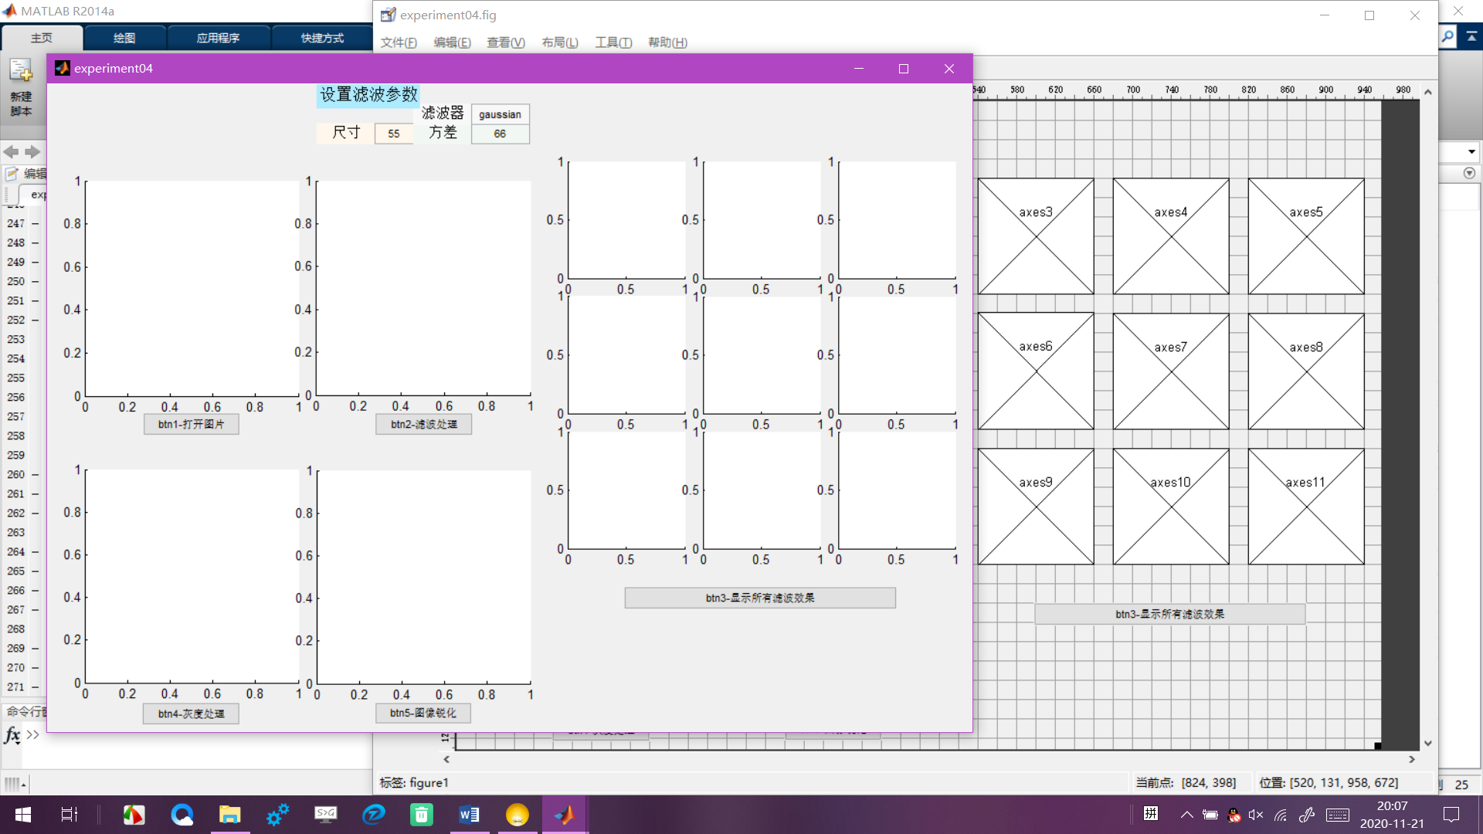The height and width of the screenshot is (834, 1483).
Task: Click the forward navigation arrow in MATLAB
Action: tap(32, 152)
